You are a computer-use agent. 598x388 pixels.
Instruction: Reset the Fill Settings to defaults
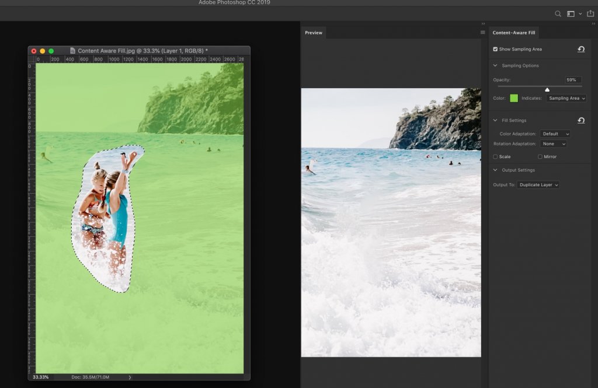580,120
